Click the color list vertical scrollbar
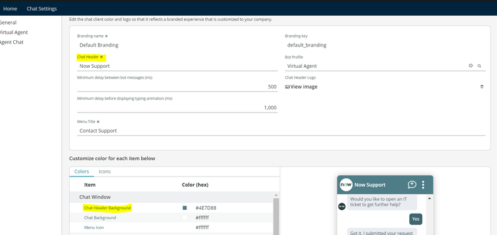 (276, 217)
